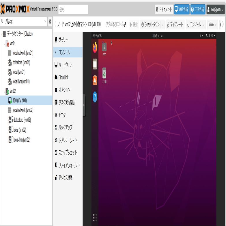Click the シャットダウン button
This screenshot has width=226, height=226.
tap(151, 25)
